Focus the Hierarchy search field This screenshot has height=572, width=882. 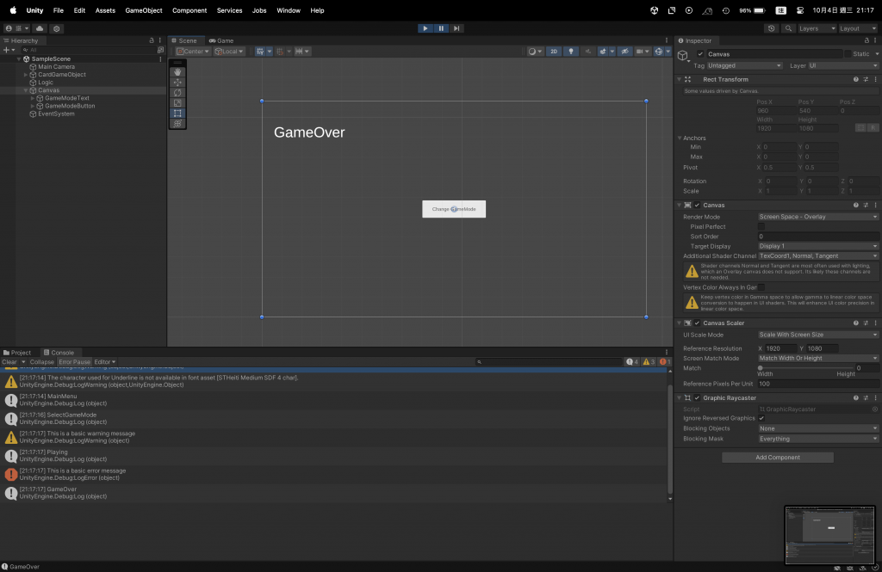[x=87, y=50]
